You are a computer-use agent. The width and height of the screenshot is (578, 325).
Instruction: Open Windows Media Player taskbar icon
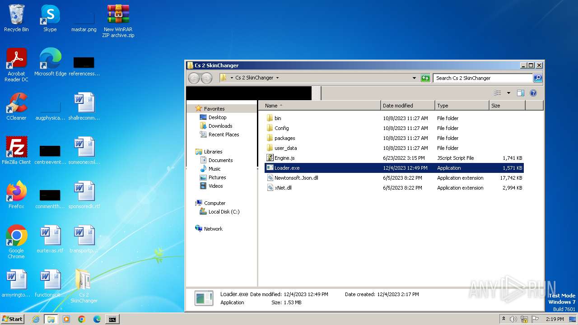(66, 319)
